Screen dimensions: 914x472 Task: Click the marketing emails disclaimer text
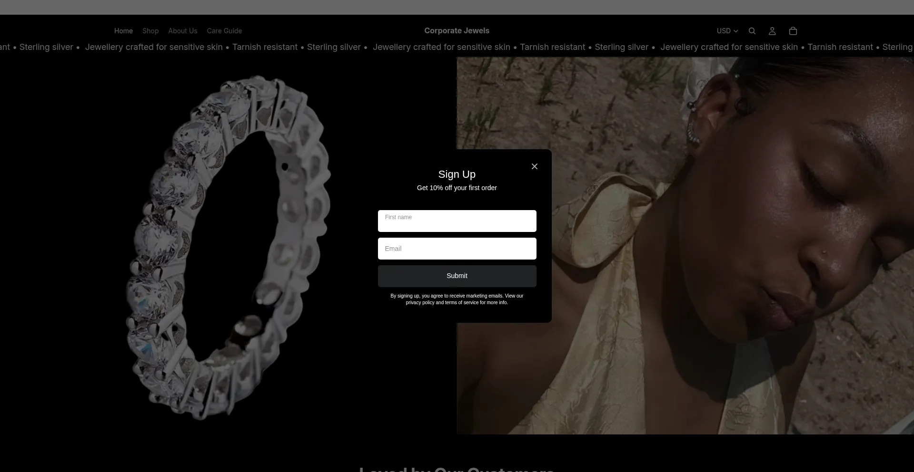point(457,299)
